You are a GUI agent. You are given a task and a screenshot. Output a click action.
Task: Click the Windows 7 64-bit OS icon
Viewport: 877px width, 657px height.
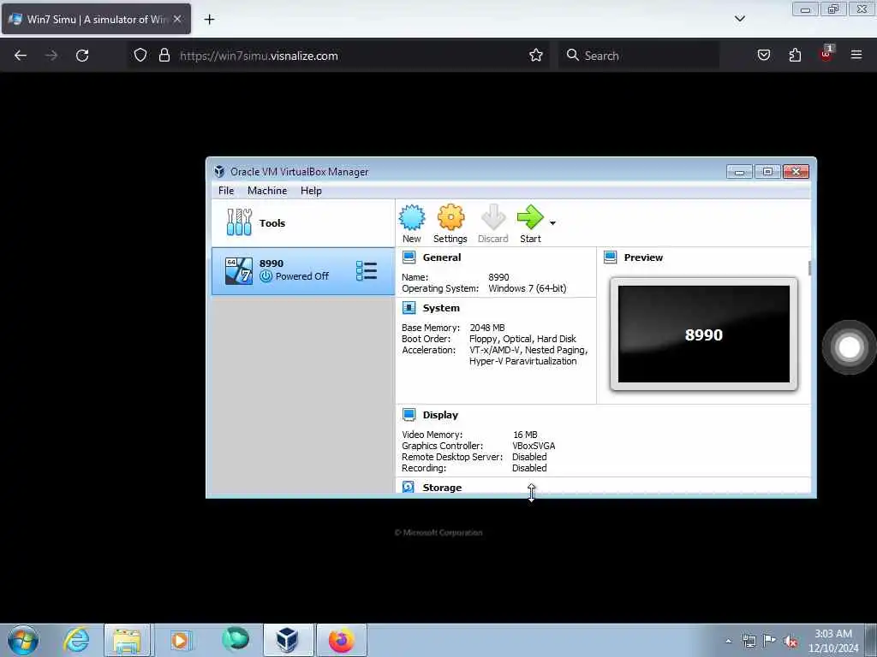[x=239, y=271]
